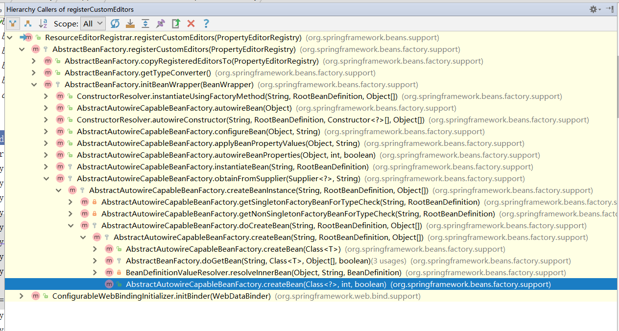Select AbstractAutowireCapableBeanFactory.createBean(String, RootBeanDefinition, Object[]) text
Viewport: 619px width, 331px height.
[268, 237]
